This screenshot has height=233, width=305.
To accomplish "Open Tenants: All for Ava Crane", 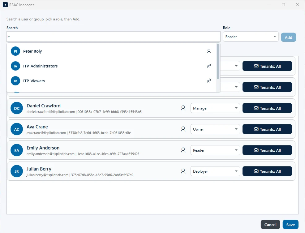I will pos(267,129).
